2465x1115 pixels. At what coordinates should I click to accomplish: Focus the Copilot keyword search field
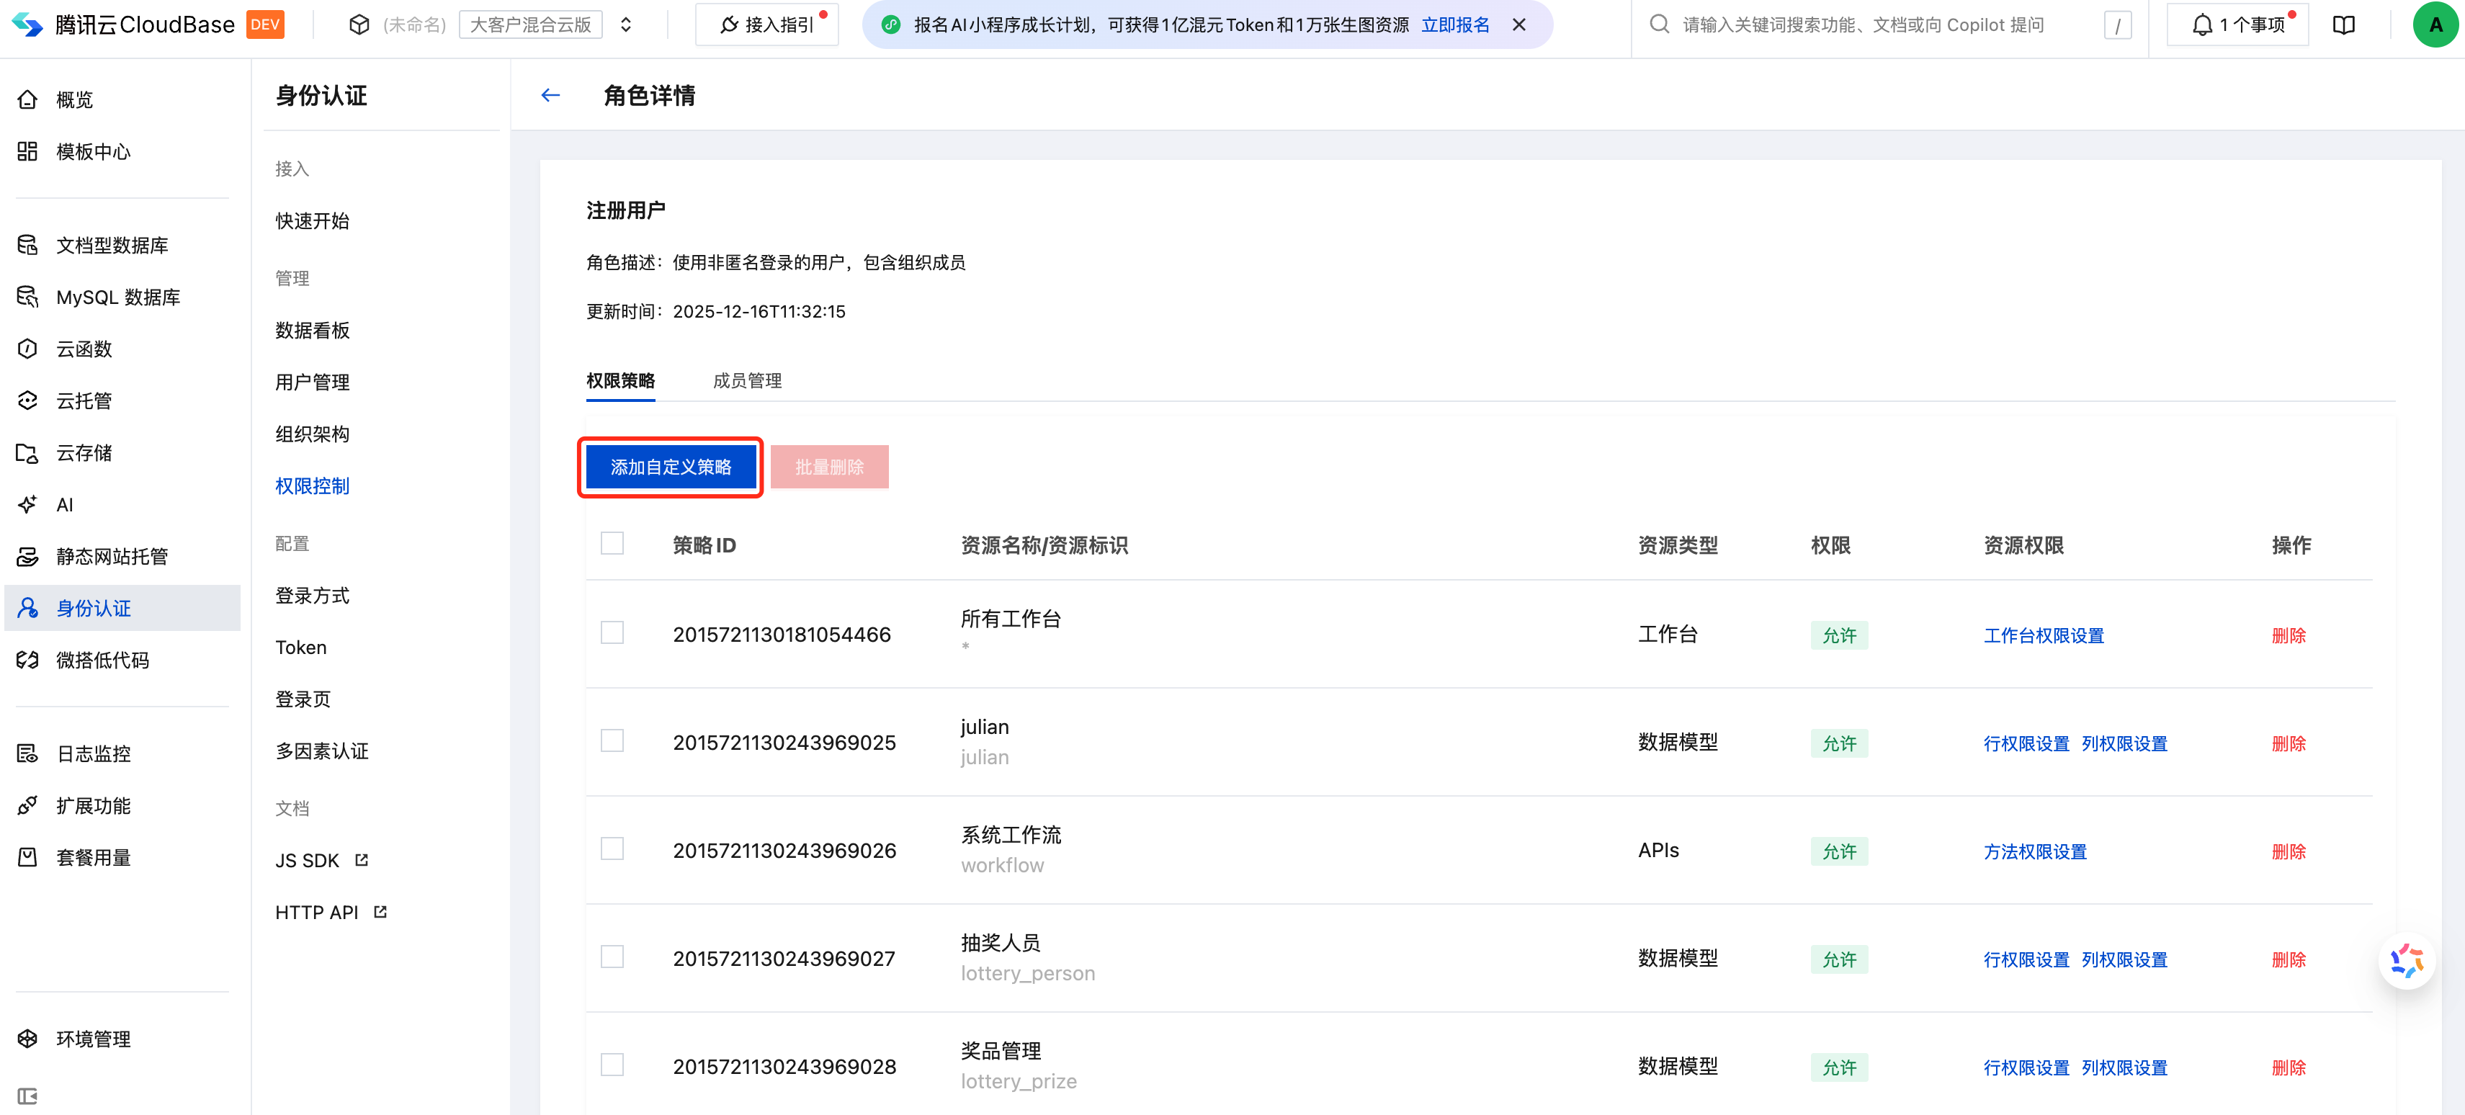[x=1866, y=25]
